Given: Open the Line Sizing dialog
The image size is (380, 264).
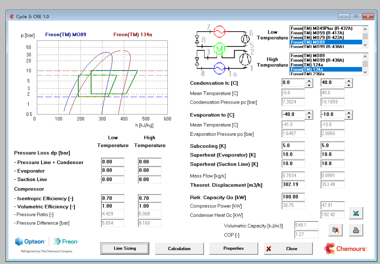Looking at the screenshot, I should tap(125, 248).
